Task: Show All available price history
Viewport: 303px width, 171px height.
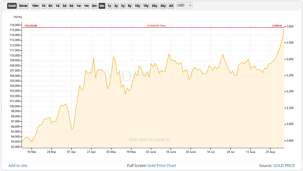Action: pyautogui.click(x=171, y=6)
